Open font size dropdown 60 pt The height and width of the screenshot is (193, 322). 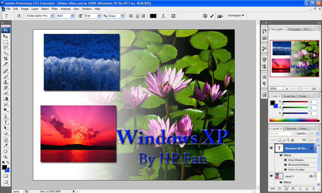tap(99, 16)
